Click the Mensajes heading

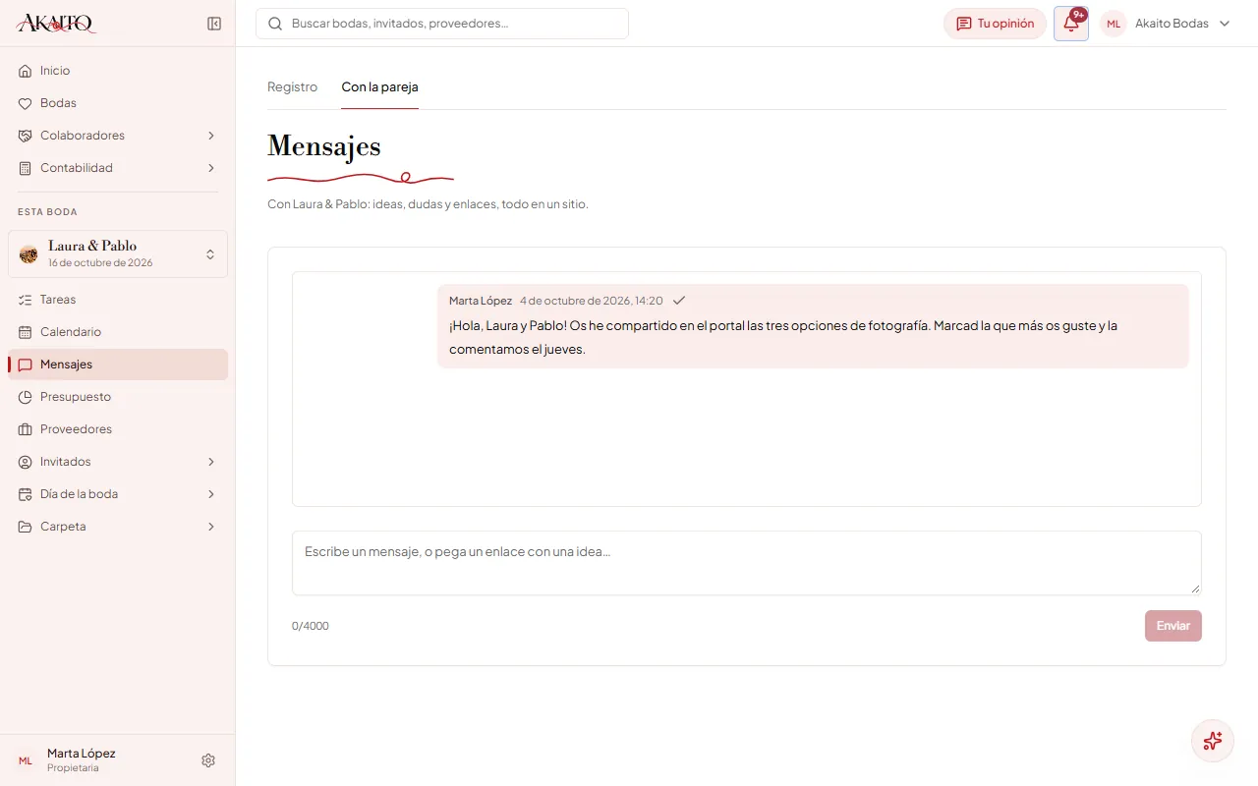tap(323, 145)
